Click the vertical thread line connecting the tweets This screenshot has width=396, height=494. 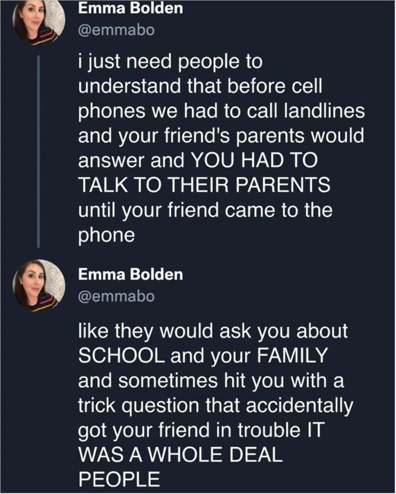[39, 151]
